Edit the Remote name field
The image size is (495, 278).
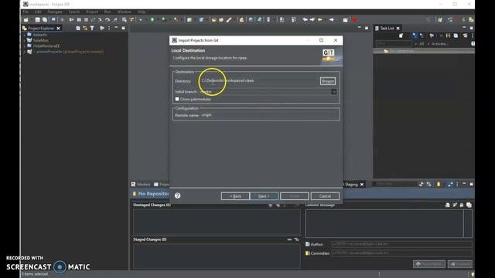click(x=269, y=115)
